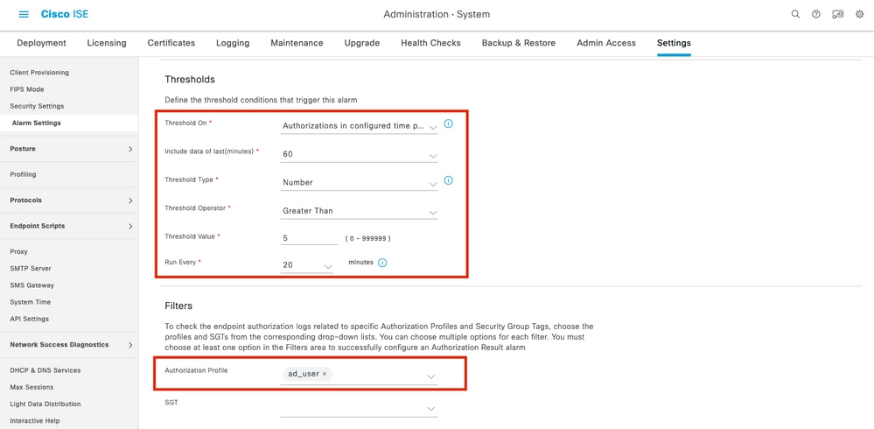Click the info icon beside Threshold Type
The image size is (874, 429).
tap(448, 180)
